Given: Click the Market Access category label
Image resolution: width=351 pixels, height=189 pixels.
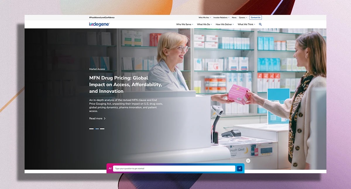Looking at the screenshot, I should point(97,69).
